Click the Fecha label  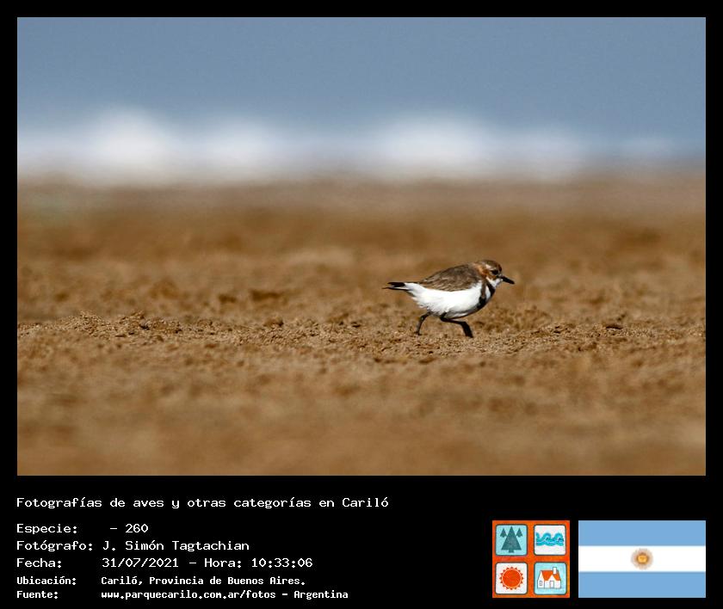pyautogui.click(x=40, y=563)
